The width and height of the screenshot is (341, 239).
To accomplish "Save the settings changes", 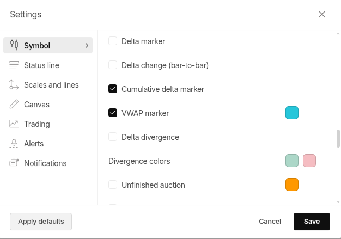I will pos(312,222).
